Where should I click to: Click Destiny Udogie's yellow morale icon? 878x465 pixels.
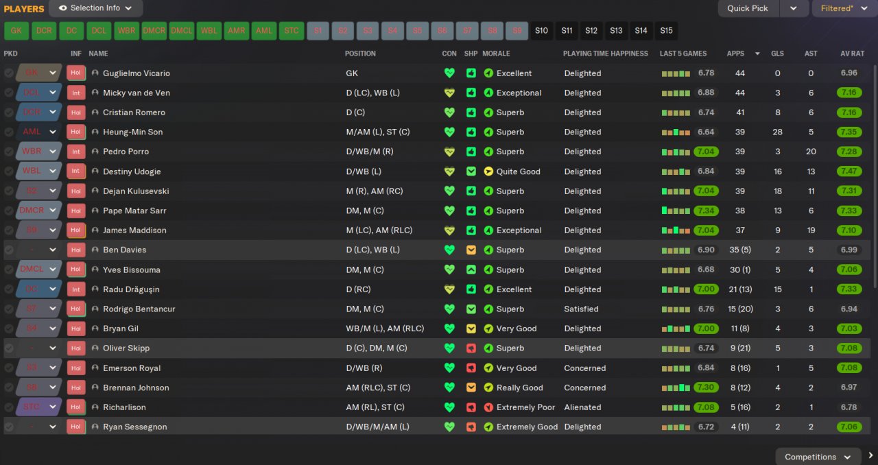[x=488, y=171]
